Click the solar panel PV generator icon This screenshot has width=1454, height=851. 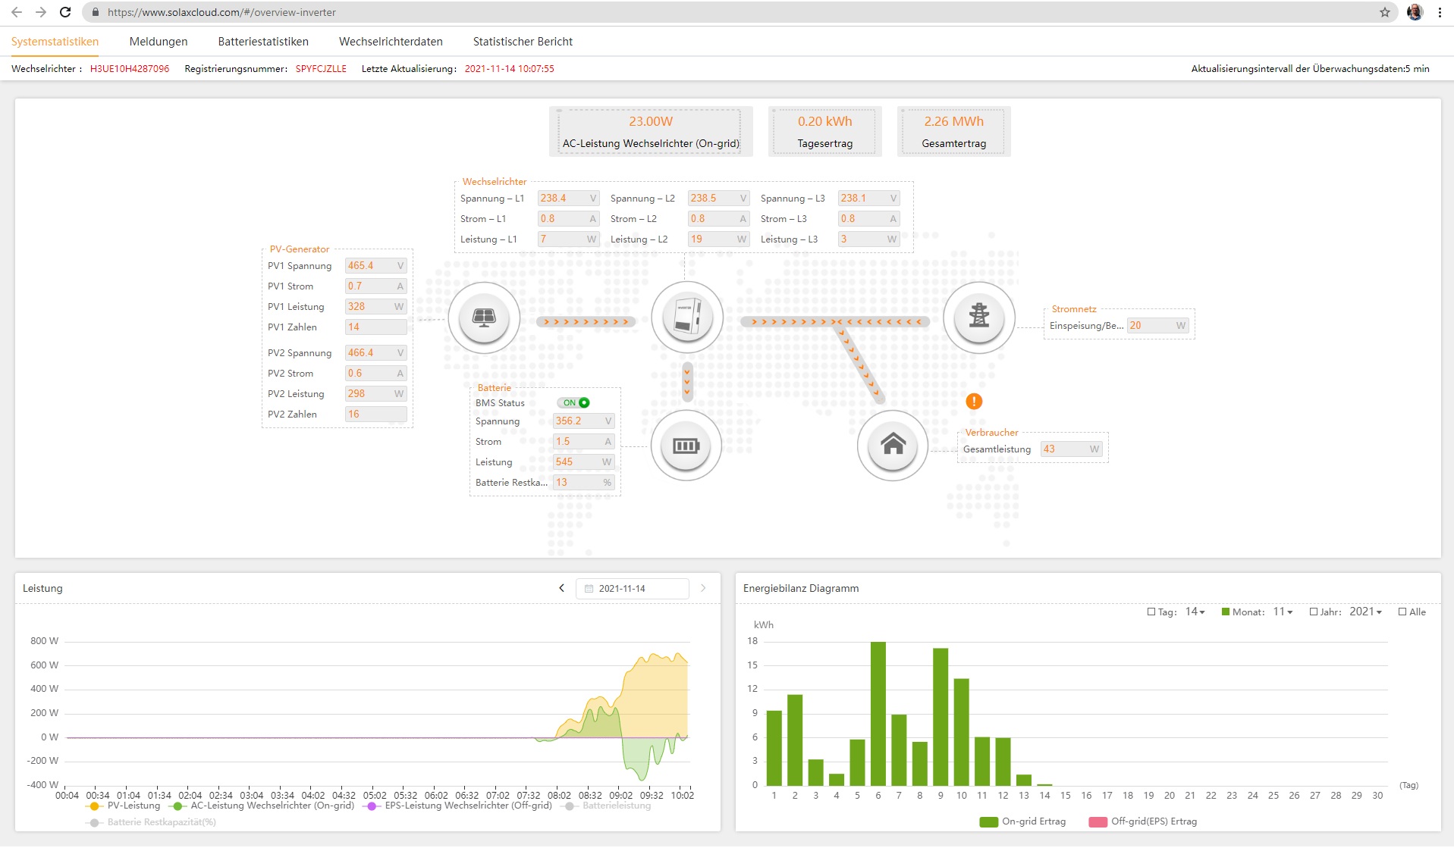tap(484, 318)
